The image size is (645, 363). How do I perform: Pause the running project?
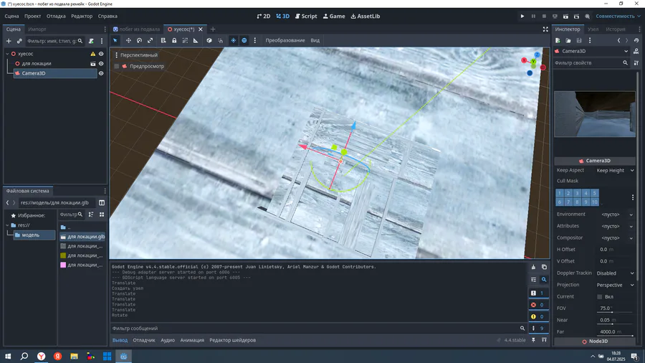tap(533, 16)
